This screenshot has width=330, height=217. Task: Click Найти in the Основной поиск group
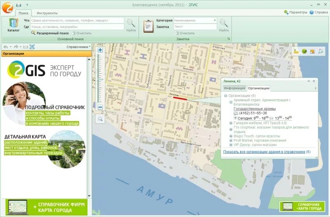pyautogui.click(x=131, y=25)
